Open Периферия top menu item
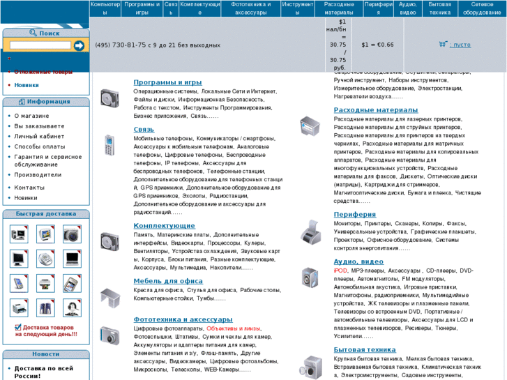507x380 pixels. click(x=379, y=8)
